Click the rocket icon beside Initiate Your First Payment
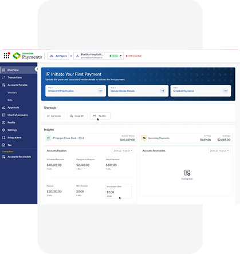The height and width of the screenshot is (254, 240). (x=48, y=74)
